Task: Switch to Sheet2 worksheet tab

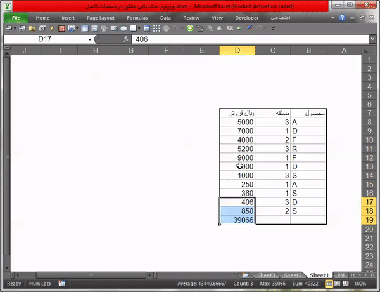Action: (x=293, y=275)
